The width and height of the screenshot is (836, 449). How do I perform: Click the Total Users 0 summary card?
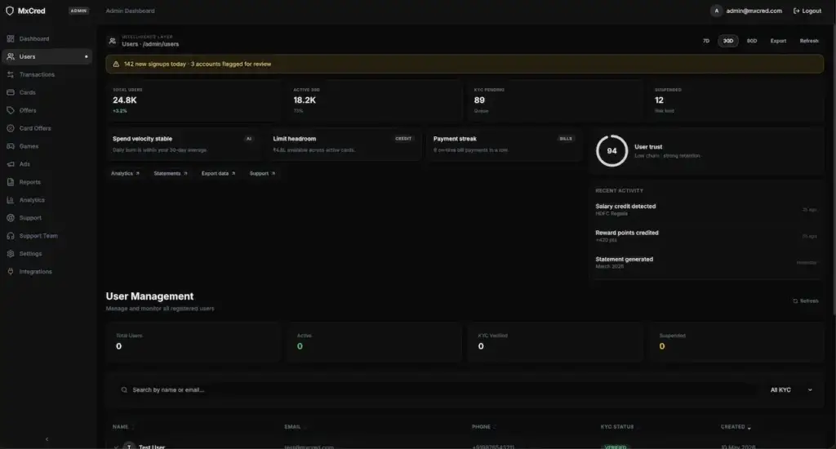point(193,342)
